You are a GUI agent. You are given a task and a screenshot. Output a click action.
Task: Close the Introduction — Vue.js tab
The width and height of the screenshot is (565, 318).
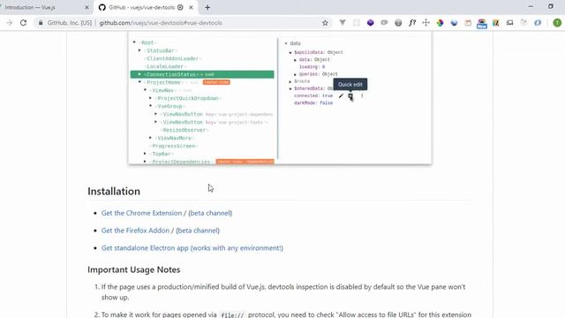click(87, 7)
